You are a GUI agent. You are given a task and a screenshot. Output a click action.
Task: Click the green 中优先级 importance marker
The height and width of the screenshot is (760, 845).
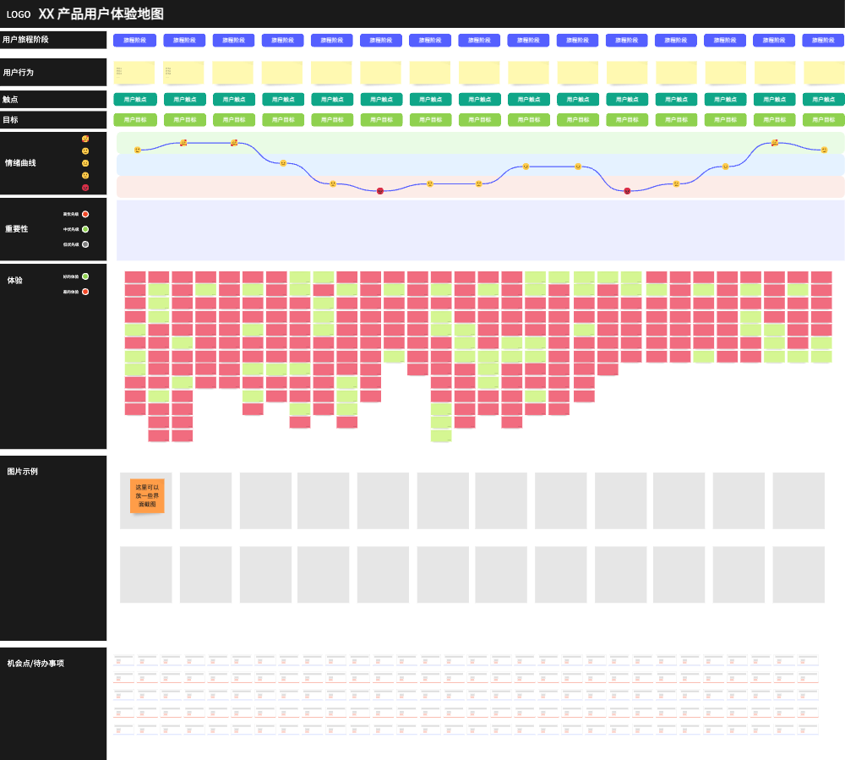pos(85,229)
